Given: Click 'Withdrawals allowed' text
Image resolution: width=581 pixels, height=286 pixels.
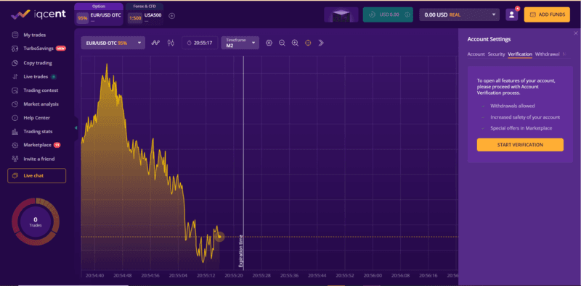Looking at the screenshot, I should pos(513,106).
